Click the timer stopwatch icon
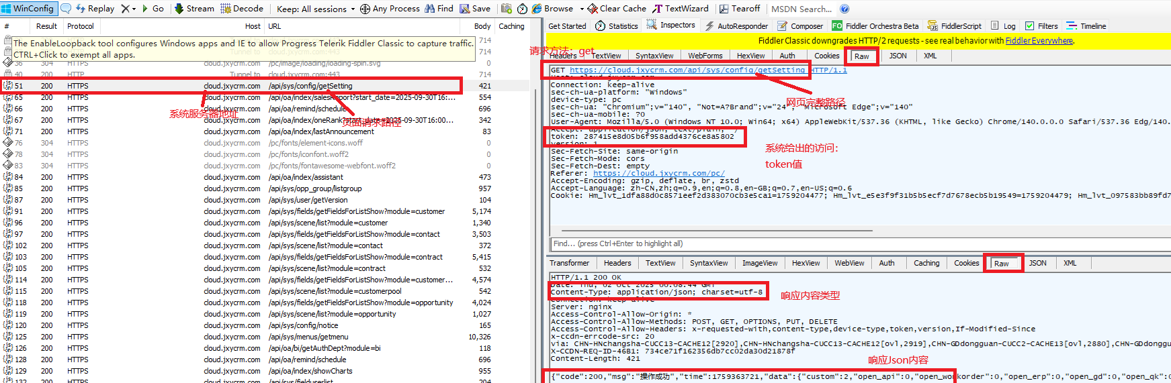Screen dimensions: 1171x383 (522, 9)
